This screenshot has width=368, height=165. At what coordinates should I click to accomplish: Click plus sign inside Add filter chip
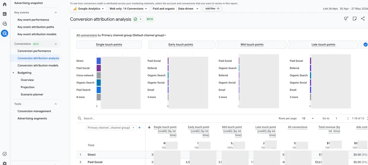(218, 9)
